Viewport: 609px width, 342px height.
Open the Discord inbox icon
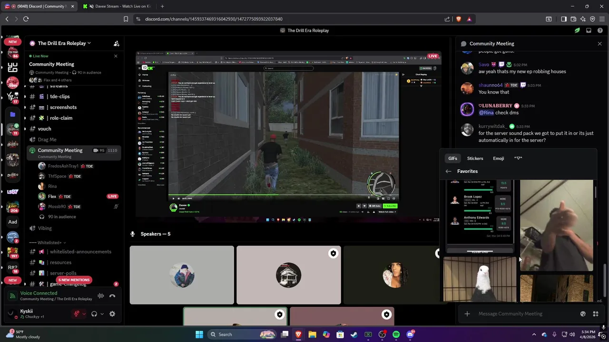(x=589, y=30)
